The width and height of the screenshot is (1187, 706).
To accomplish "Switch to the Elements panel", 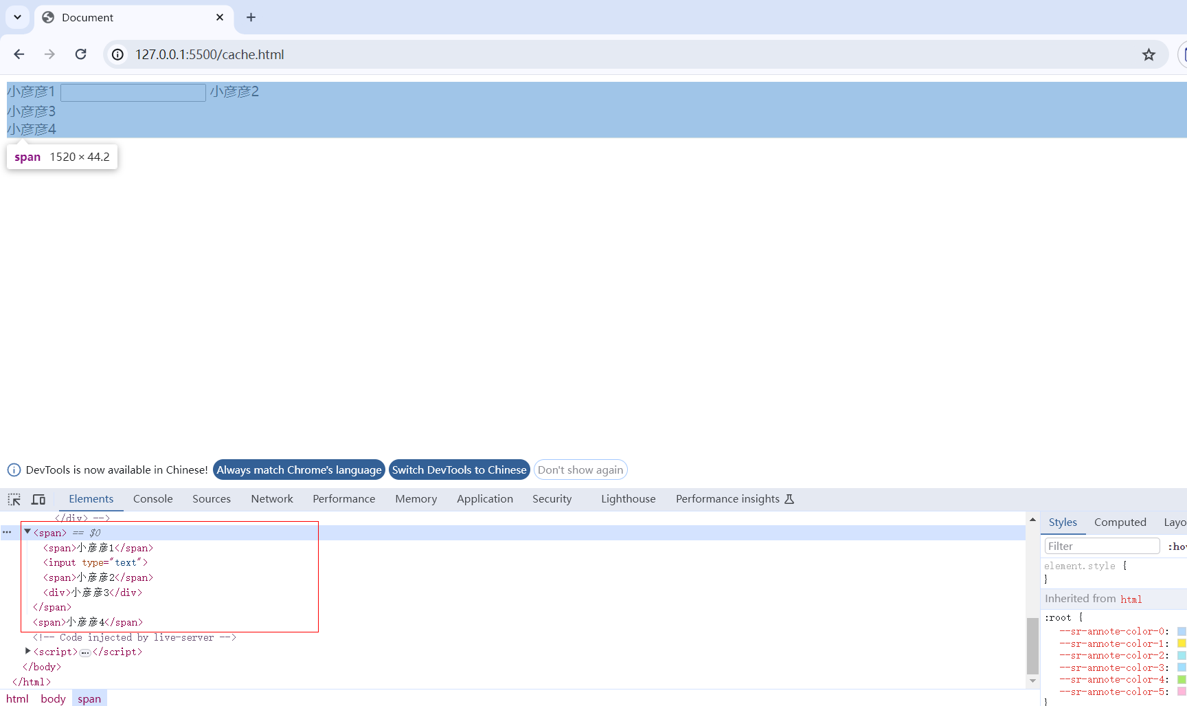I will 91,499.
